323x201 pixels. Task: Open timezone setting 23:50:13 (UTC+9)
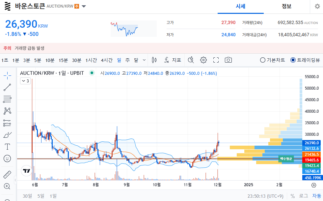tap(265, 196)
